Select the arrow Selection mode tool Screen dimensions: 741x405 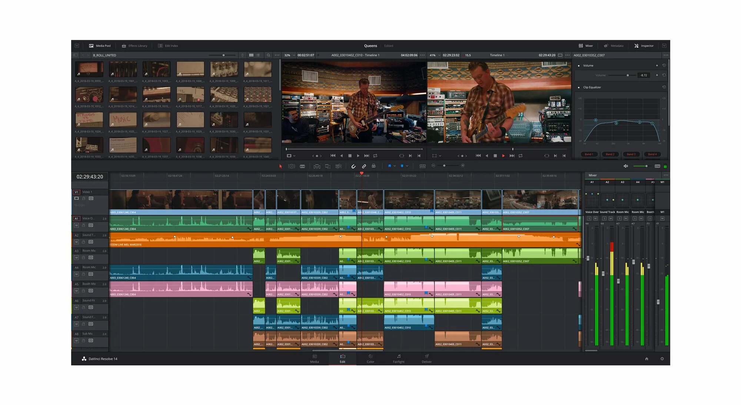point(280,166)
